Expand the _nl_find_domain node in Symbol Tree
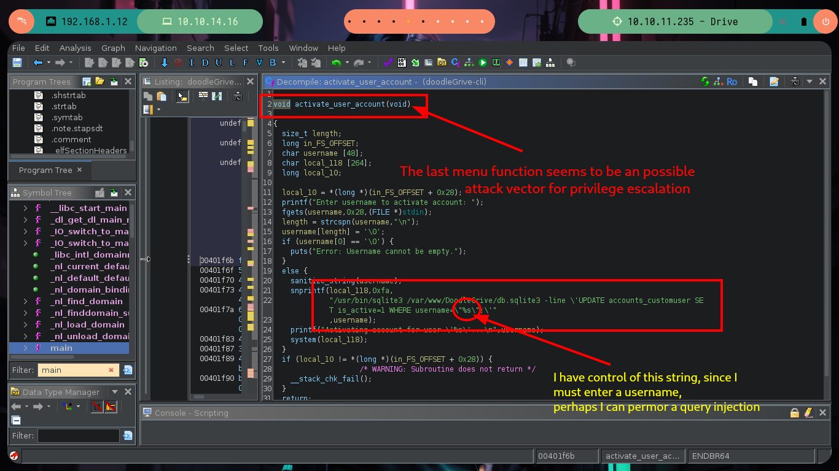Viewport: 839px width, 471px height. [25, 301]
